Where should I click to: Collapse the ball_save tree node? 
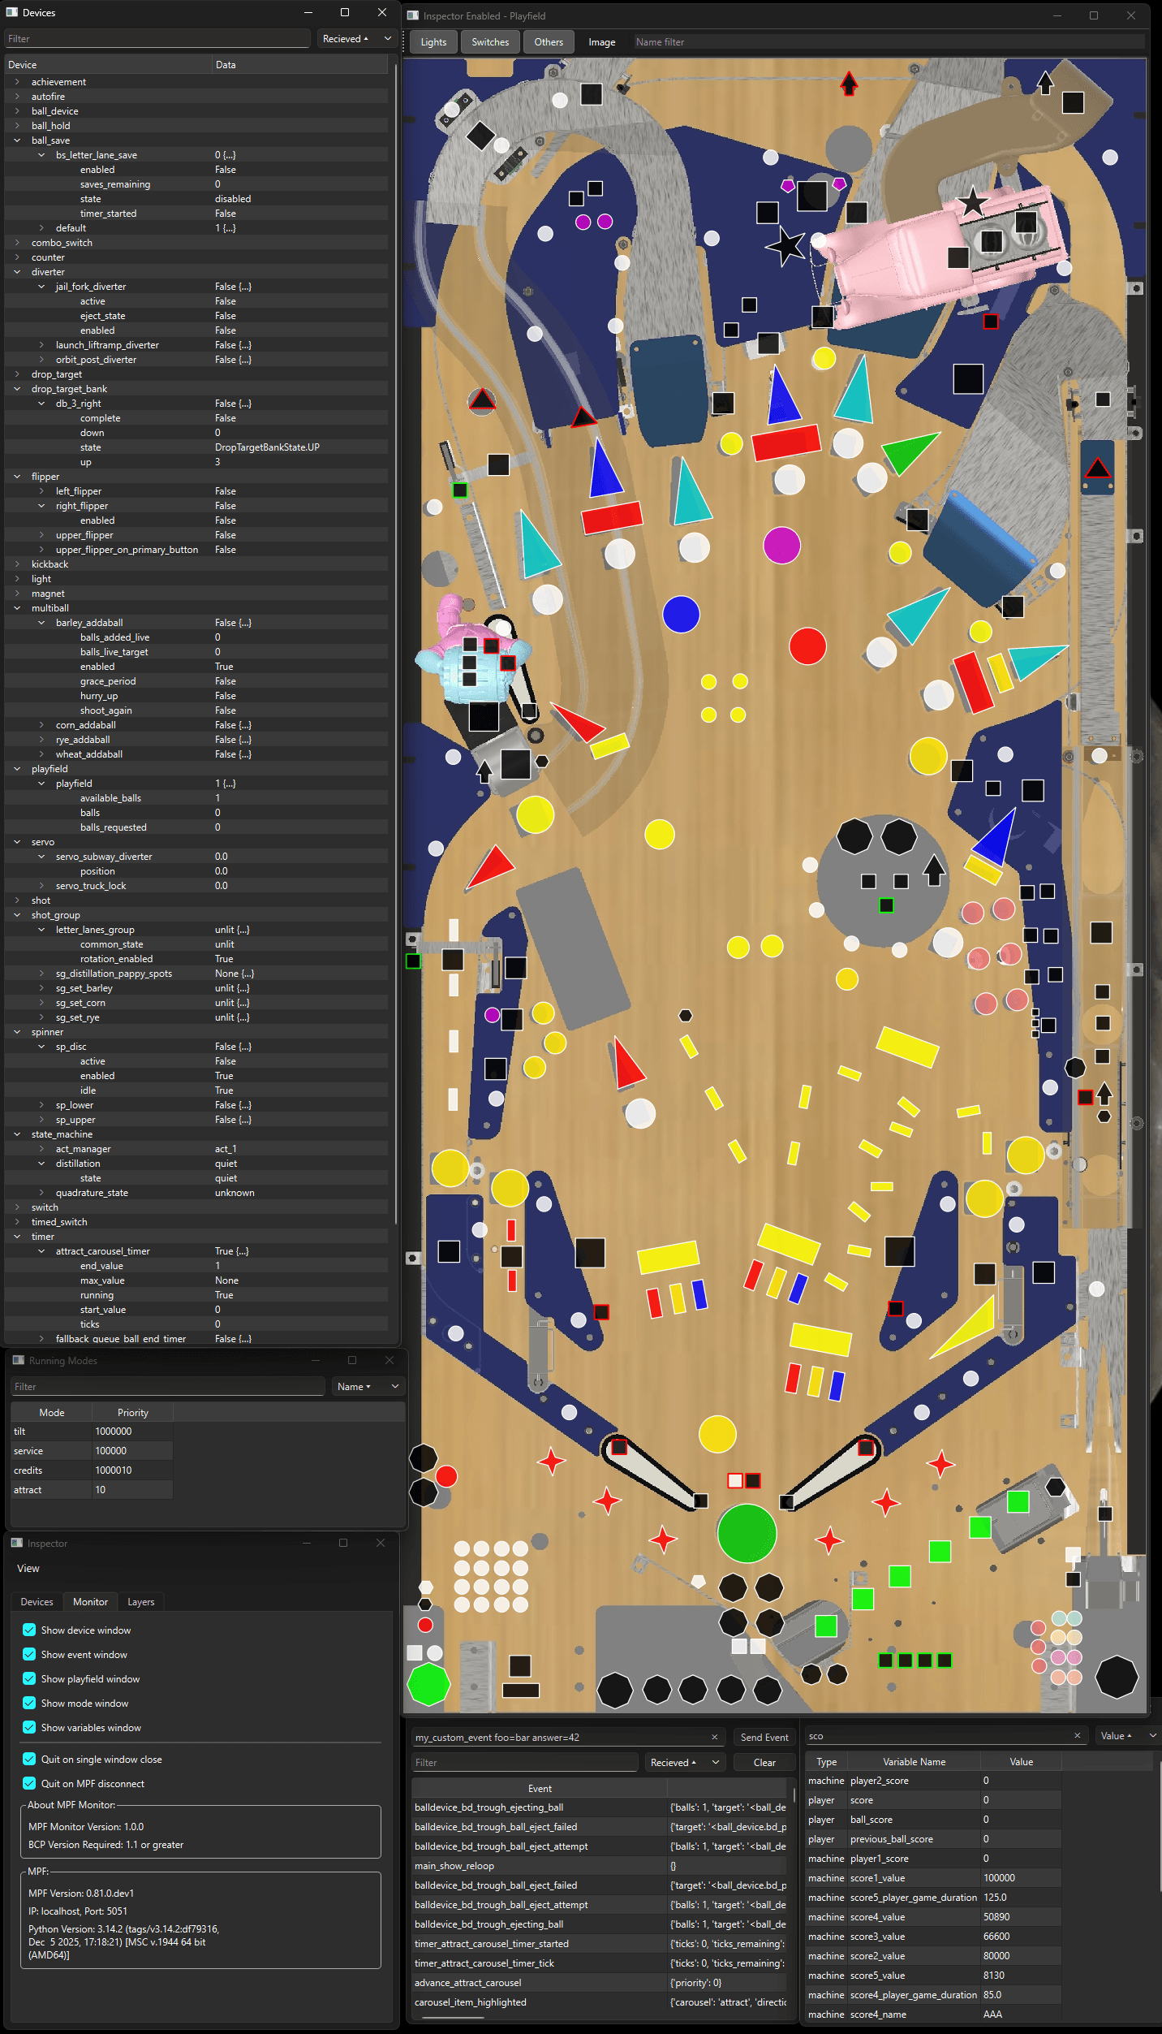(17, 140)
